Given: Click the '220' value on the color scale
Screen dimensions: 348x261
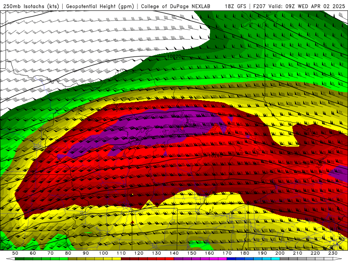Looking at the screenshot, I should (315, 253).
